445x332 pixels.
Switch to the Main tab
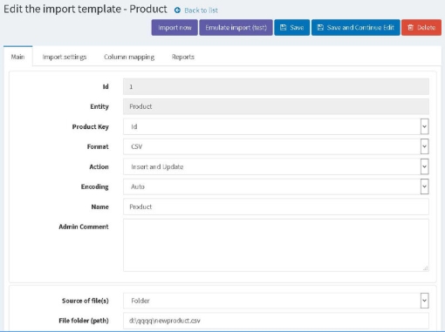[17, 57]
